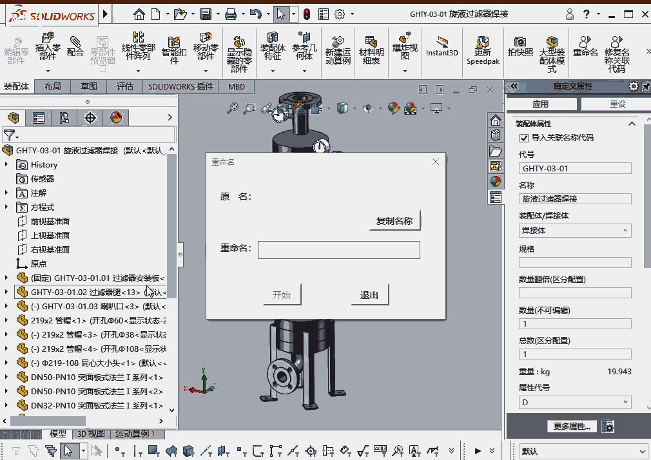Image resolution: width=651 pixels, height=460 pixels.
Task: Open SOLIDWORKS 插件 tab
Action: pyautogui.click(x=180, y=87)
